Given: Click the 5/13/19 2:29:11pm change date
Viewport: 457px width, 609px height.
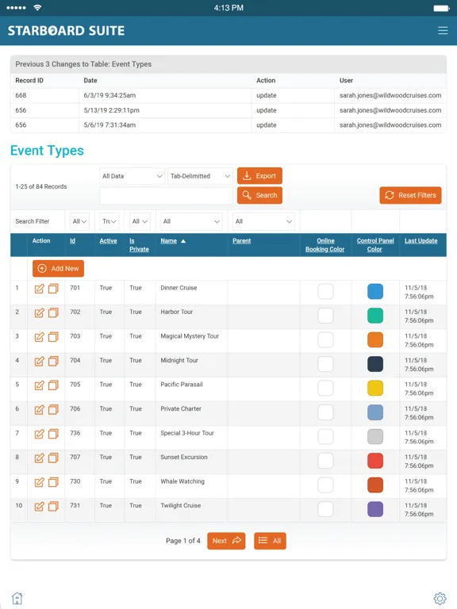Looking at the screenshot, I should (x=112, y=110).
